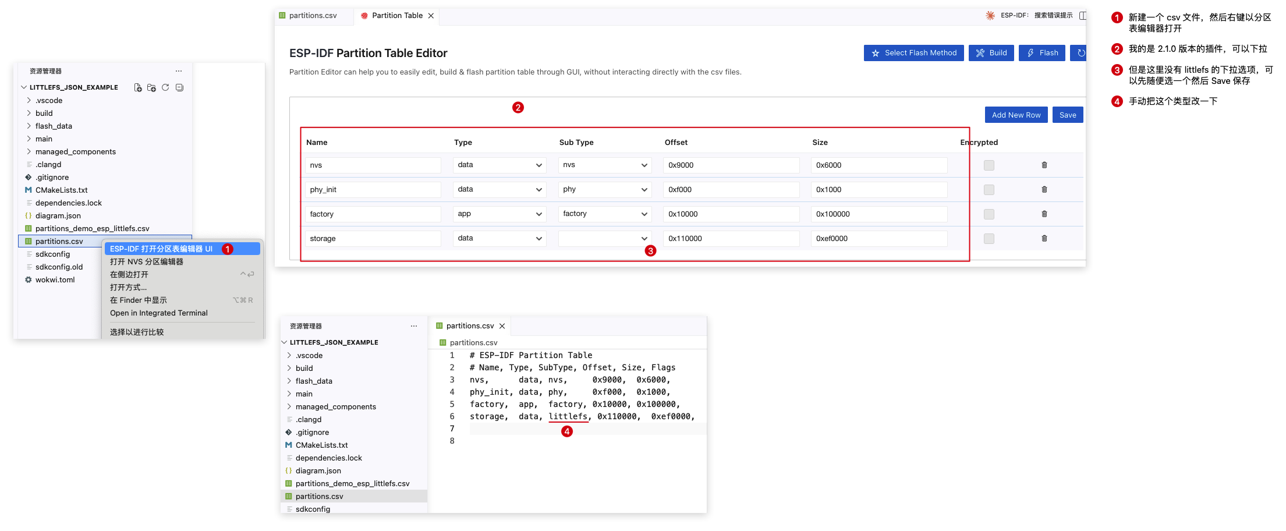This screenshot has width=1286, height=531.
Task: Click the split editor icon near ESP-IDF hint
Action: pos(1082,16)
